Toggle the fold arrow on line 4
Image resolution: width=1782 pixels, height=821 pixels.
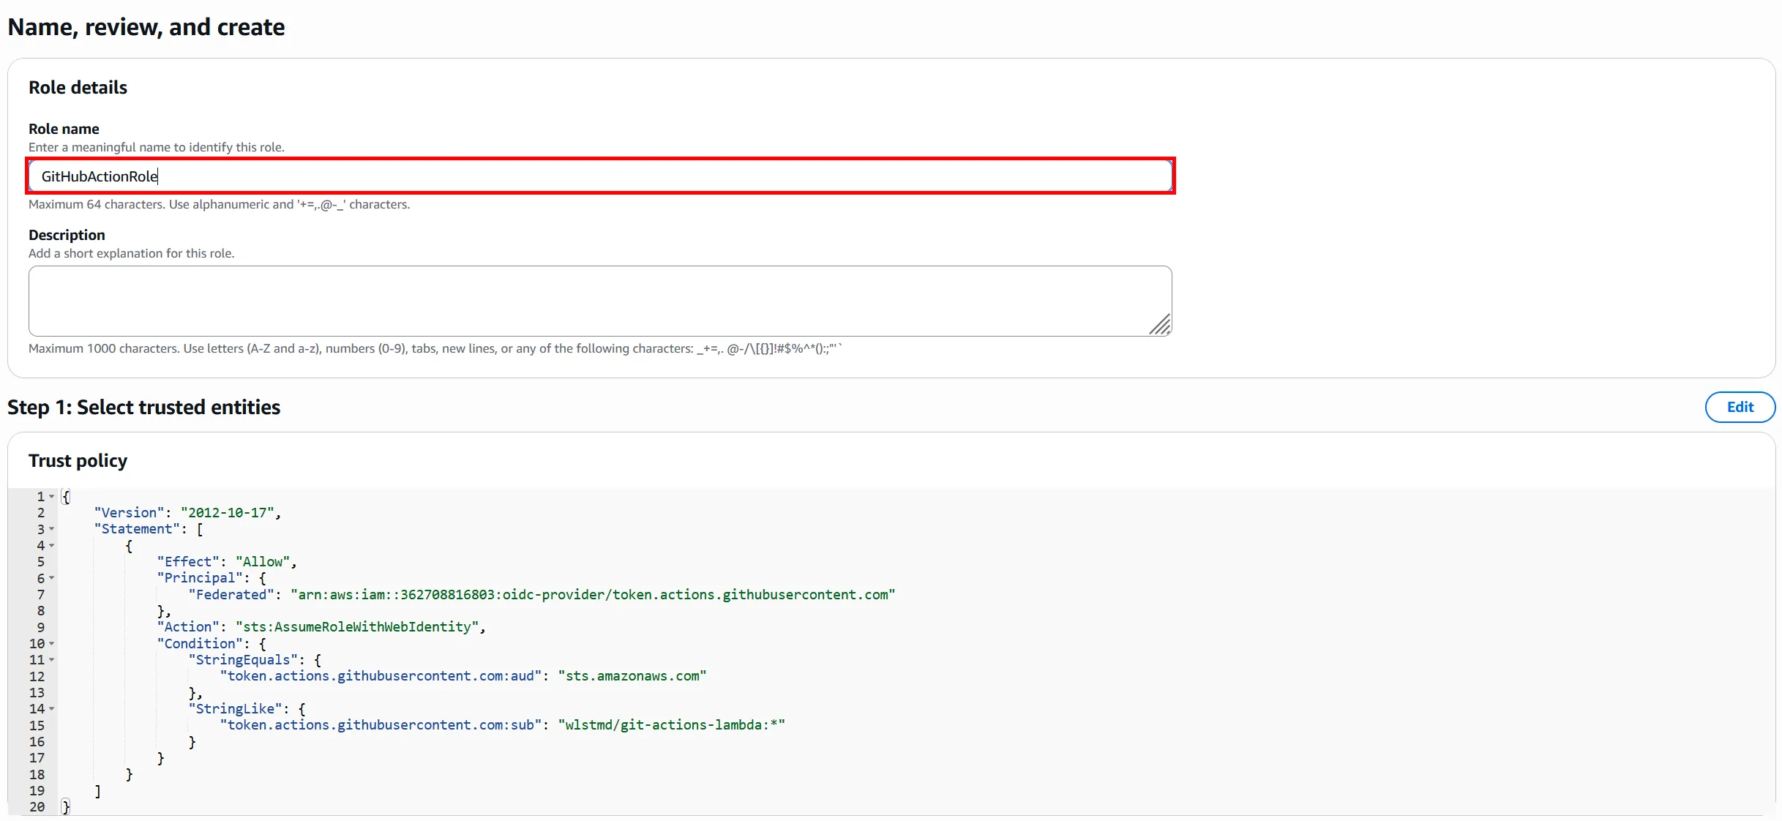point(52,546)
